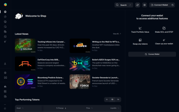Click the refresh icon in the top bar
This screenshot has height=112, width=179.
point(138,5)
